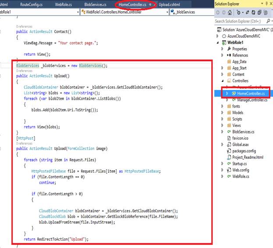Click Refresh icon in Solution Explorer
This screenshot has height=248, width=273.
(253, 12)
